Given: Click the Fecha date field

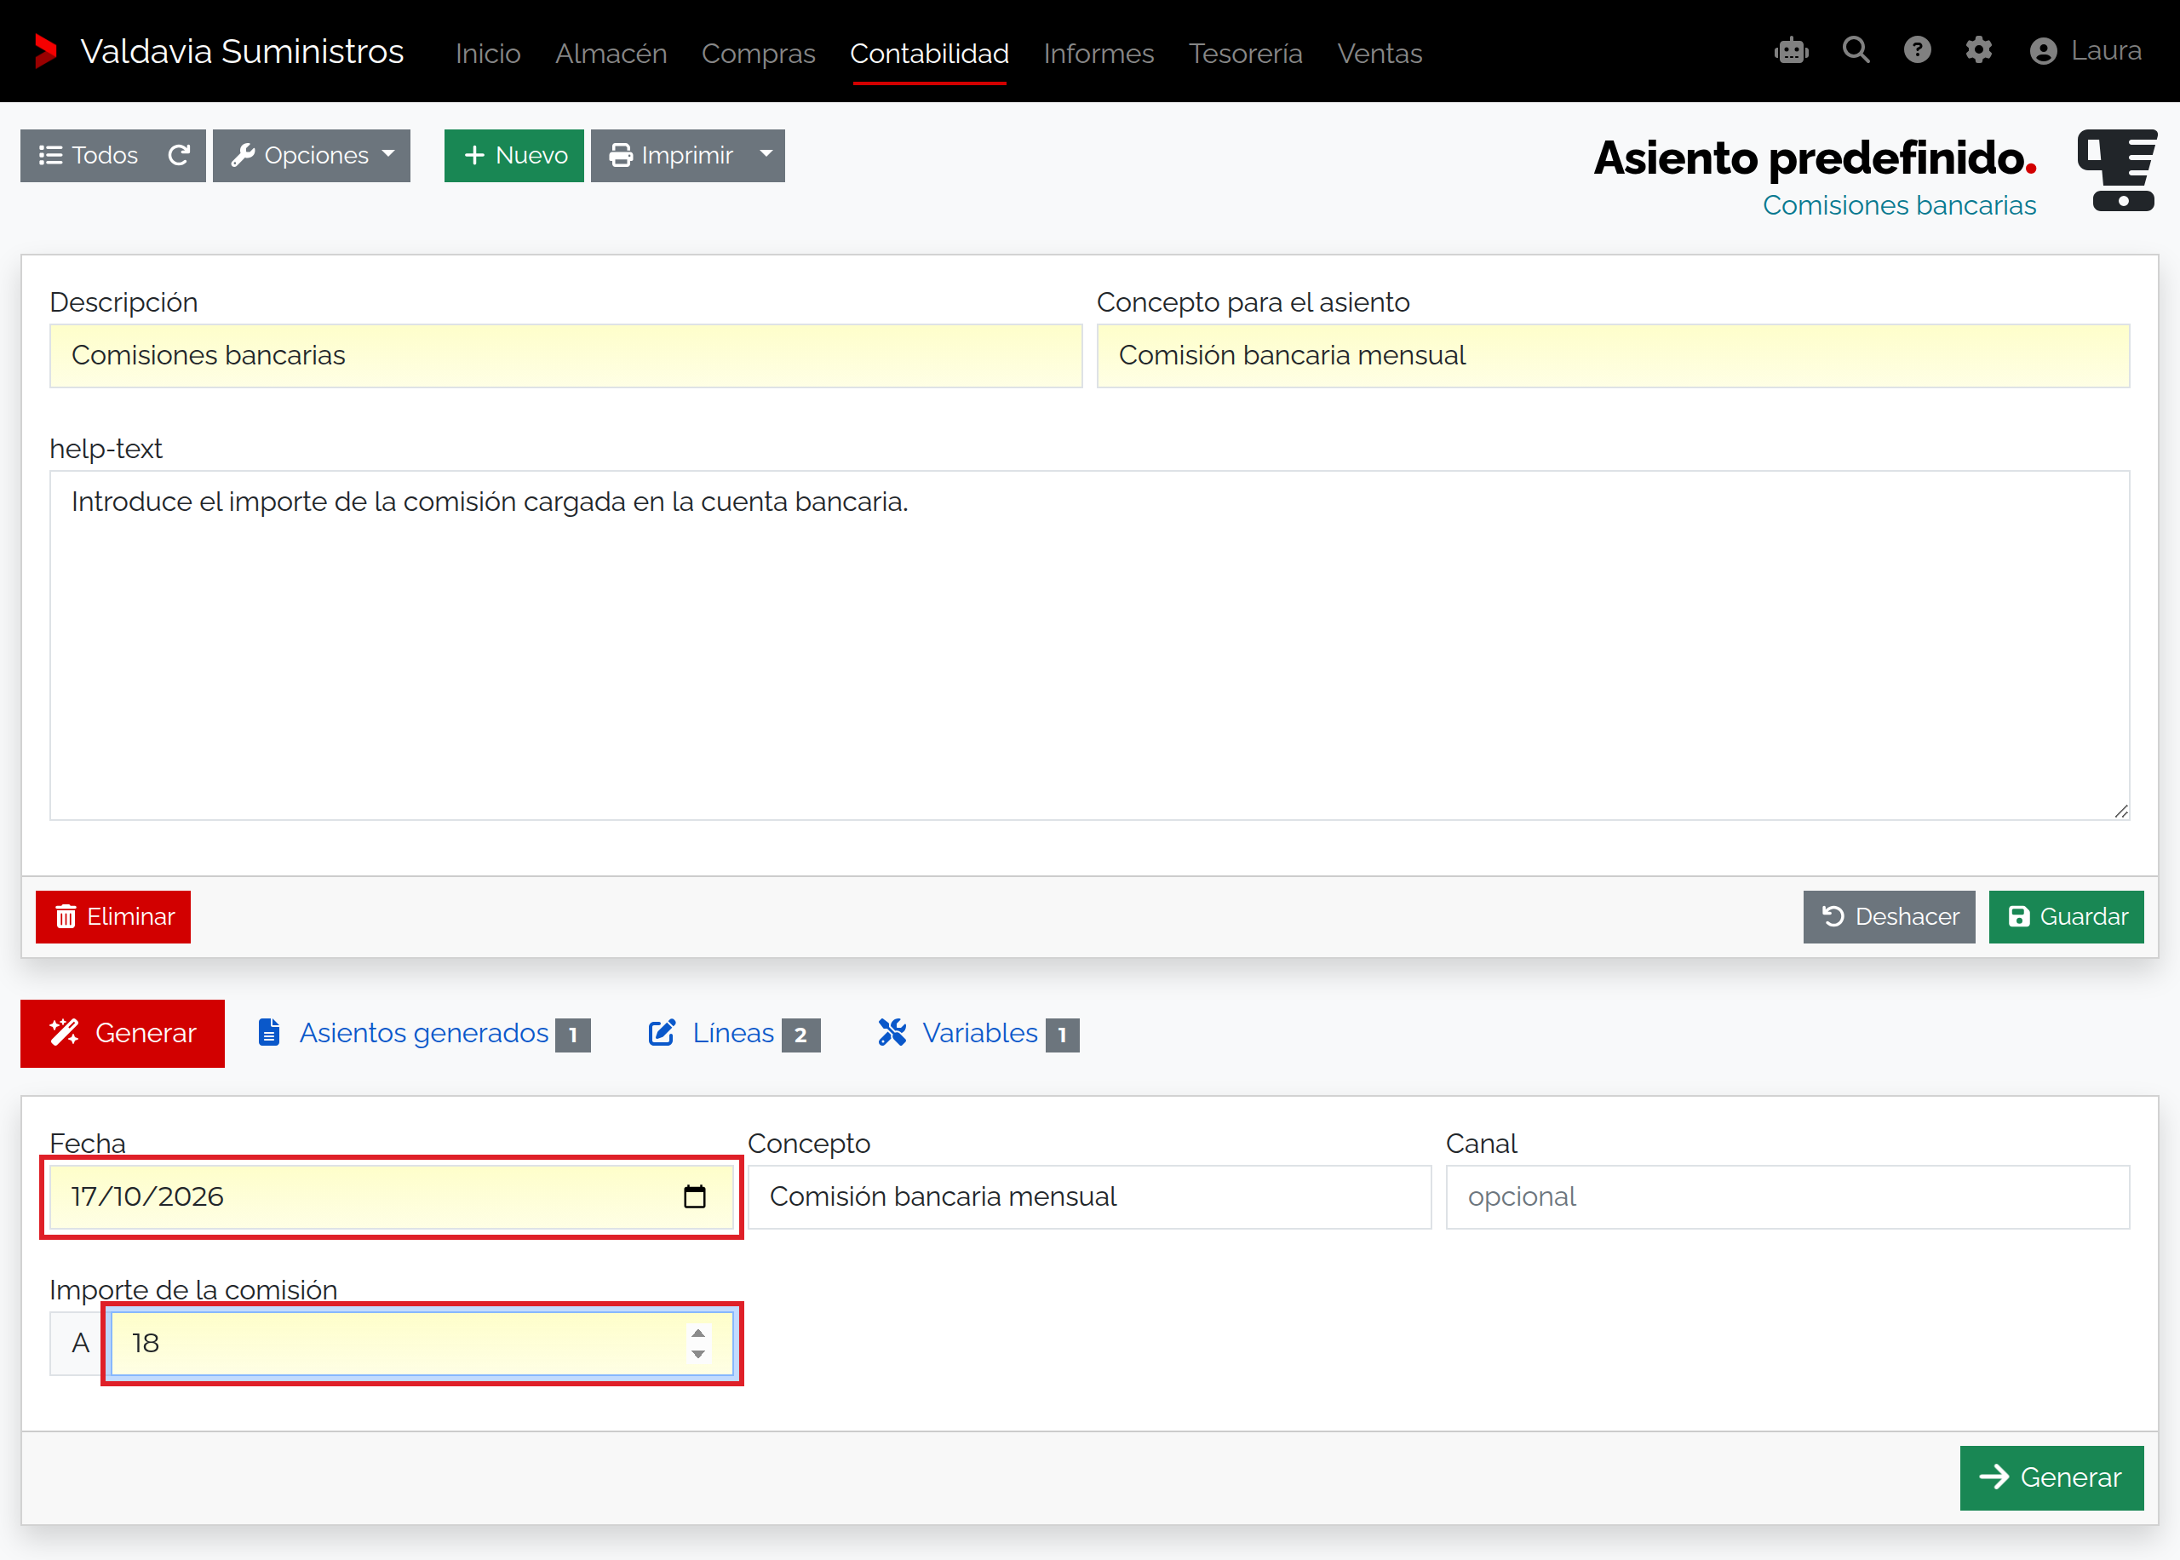Looking at the screenshot, I should coord(391,1197).
